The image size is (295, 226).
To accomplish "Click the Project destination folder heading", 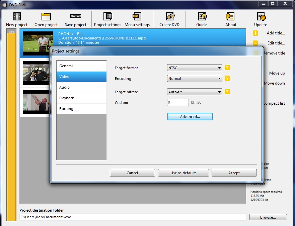I will tap(42, 210).
